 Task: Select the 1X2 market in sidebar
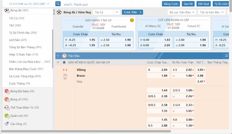coord(15,26)
